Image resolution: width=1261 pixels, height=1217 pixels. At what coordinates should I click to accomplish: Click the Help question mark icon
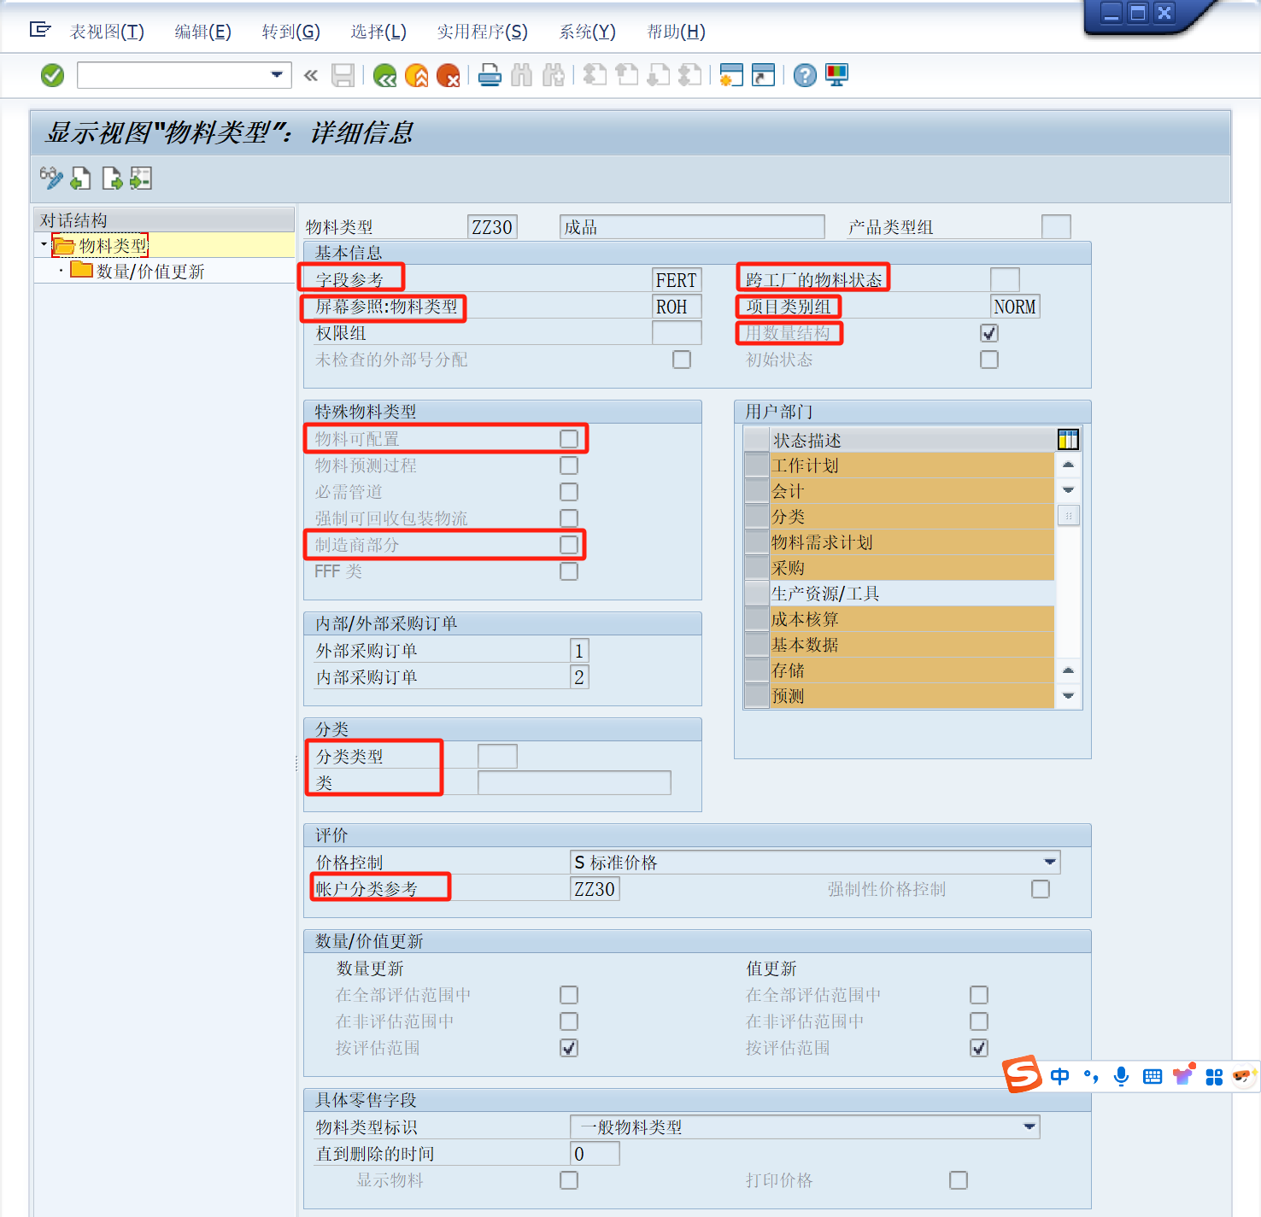pyautogui.click(x=805, y=75)
